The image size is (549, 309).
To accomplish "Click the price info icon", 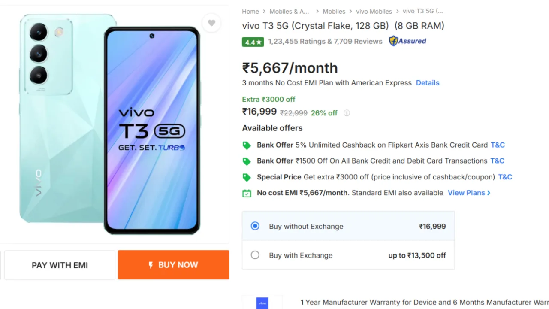I will pyautogui.click(x=347, y=113).
